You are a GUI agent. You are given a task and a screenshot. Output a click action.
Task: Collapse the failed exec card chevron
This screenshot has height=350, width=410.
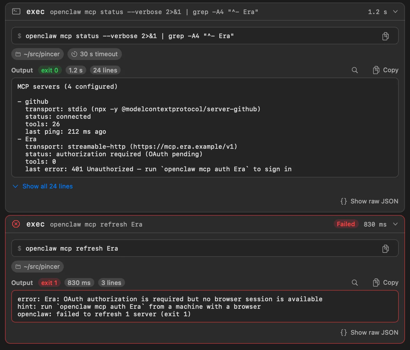click(x=395, y=224)
